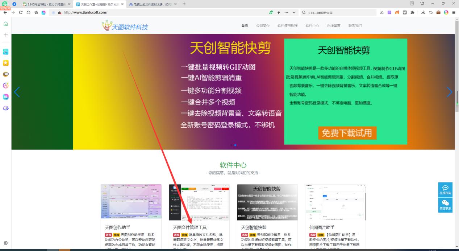Viewport: 459px width, 251px height.
Task: Click the 仙澜图片助手 title link
Action: [x=322, y=227]
